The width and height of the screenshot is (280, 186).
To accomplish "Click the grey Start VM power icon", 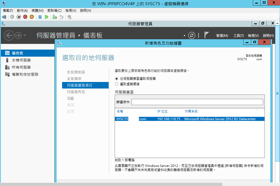I will 12,17.
